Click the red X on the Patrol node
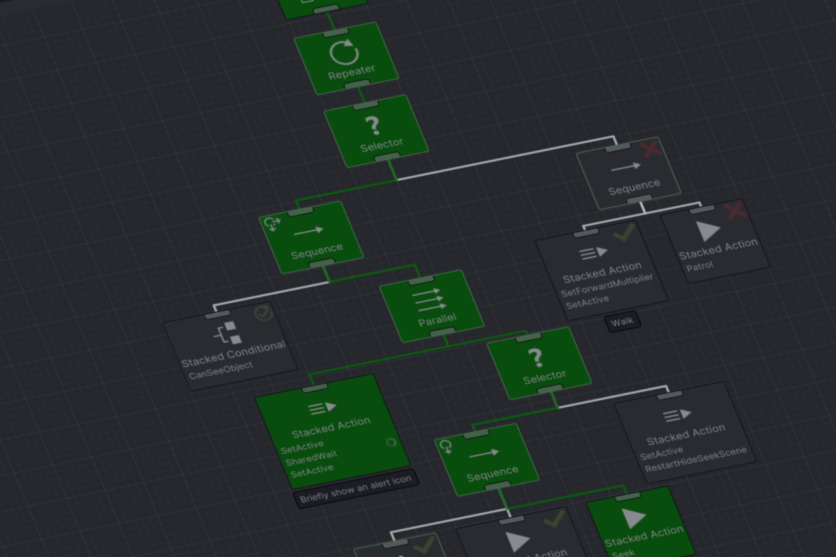Viewport: 836px width, 557px height. [x=734, y=210]
